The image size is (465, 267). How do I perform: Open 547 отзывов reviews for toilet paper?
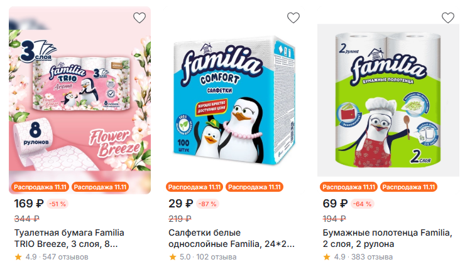[65, 257]
